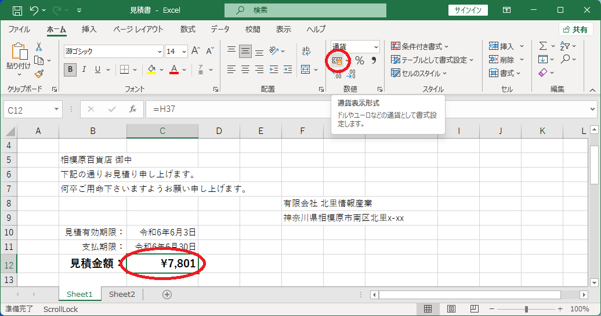Copy the selection with the copy icon
The width and height of the screenshot is (601, 316).
point(39,60)
